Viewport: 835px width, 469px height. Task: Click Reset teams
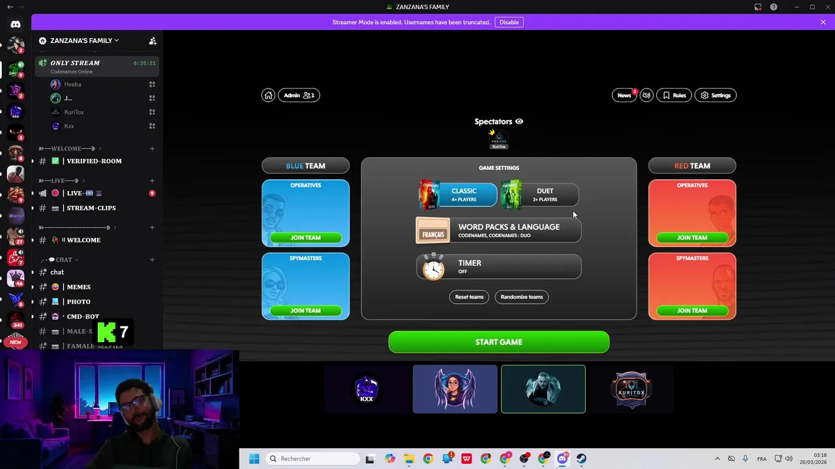pyautogui.click(x=469, y=297)
